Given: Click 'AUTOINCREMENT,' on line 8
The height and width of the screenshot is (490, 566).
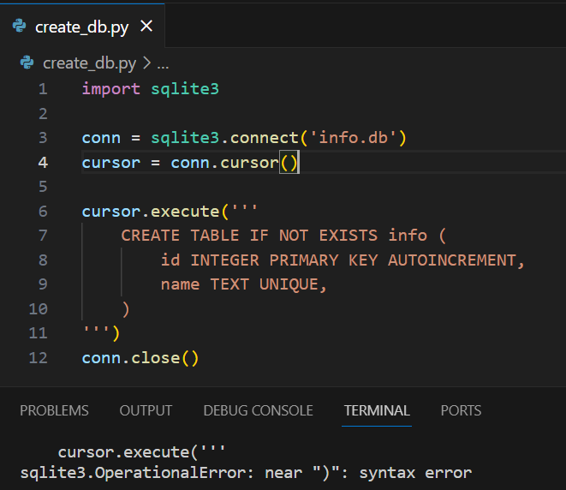Looking at the screenshot, I should [456, 260].
